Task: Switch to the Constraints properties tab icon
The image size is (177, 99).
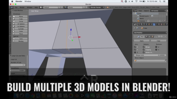Action: point(152,24)
